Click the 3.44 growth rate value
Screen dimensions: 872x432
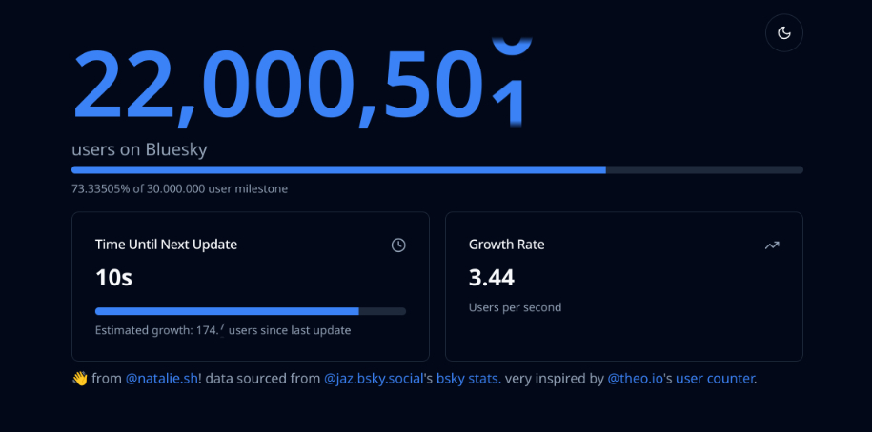point(492,278)
